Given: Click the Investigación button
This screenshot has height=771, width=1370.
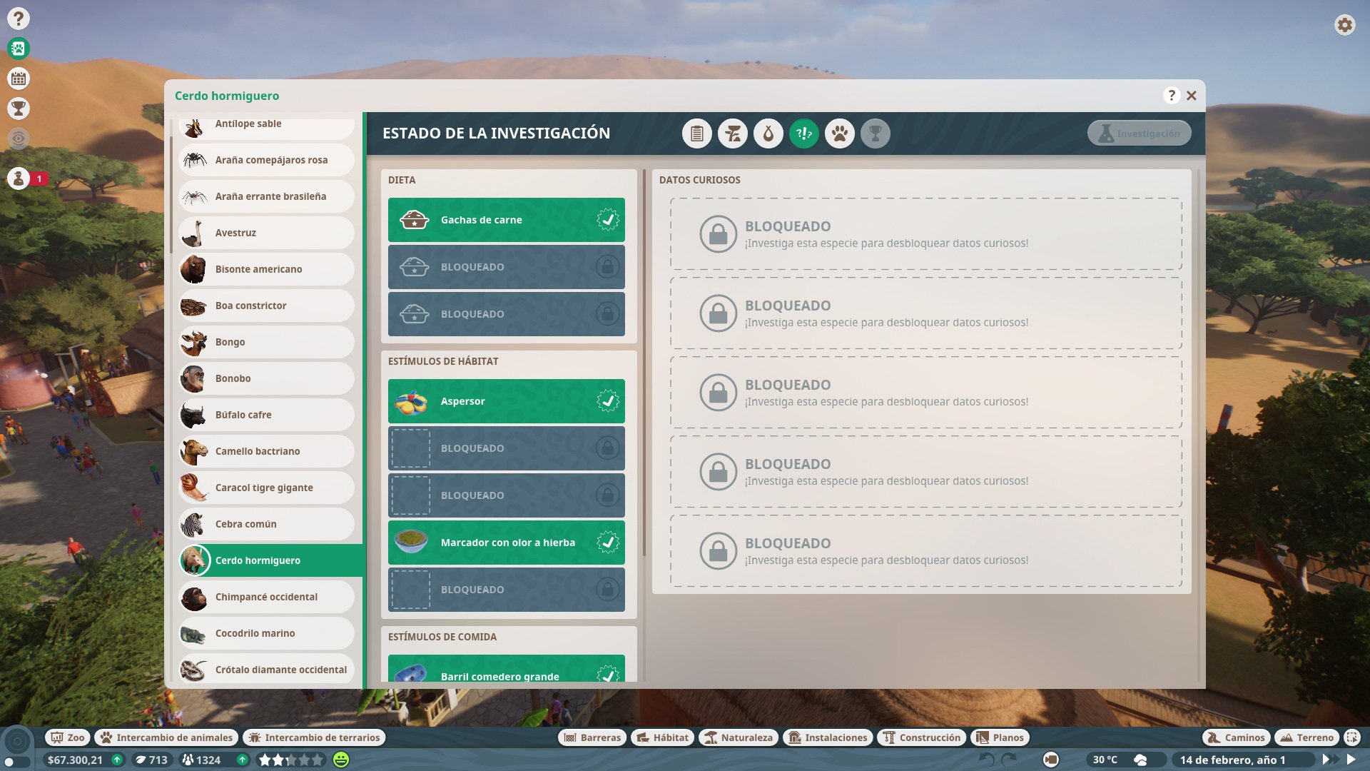Looking at the screenshot, I should click(x=1138, y=133).
